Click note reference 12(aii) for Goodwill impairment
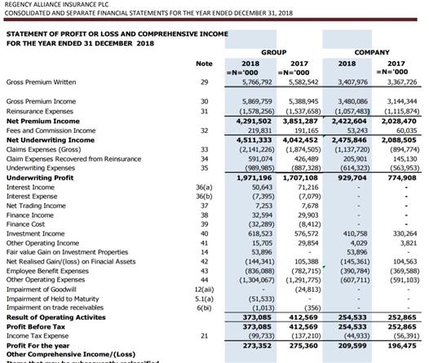 204,290
